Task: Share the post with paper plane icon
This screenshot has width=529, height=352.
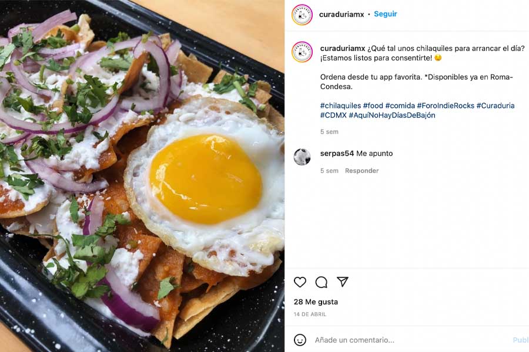Action: click(x=343, y=282)
